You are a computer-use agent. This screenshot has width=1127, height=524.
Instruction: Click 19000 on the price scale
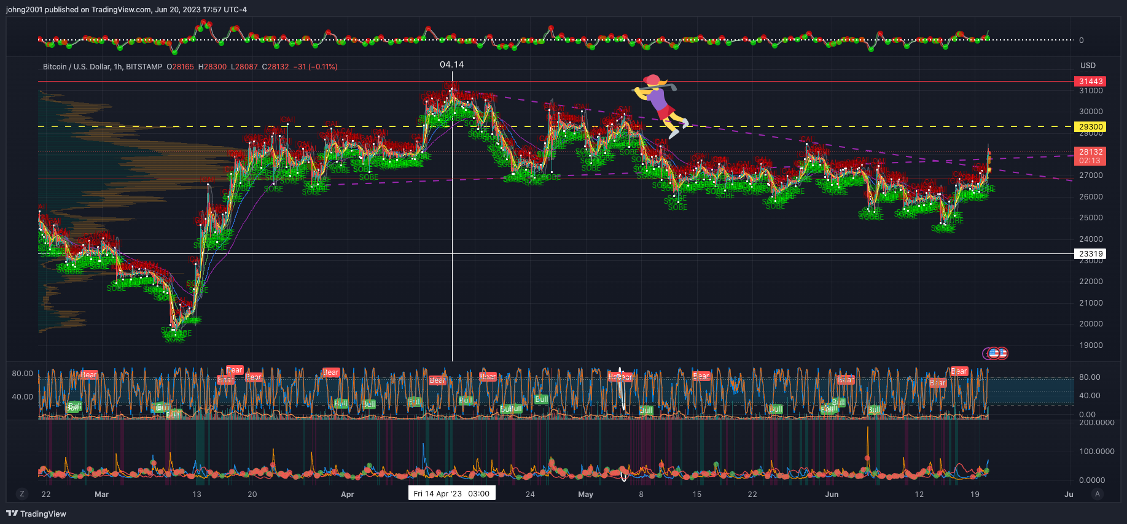tap(1091, 345)
